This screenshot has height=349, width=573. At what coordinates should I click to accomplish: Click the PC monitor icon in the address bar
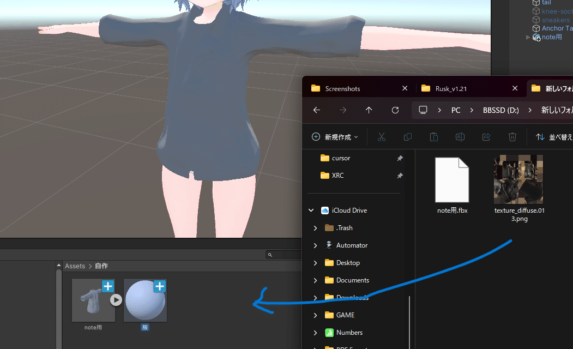[423, 110]
